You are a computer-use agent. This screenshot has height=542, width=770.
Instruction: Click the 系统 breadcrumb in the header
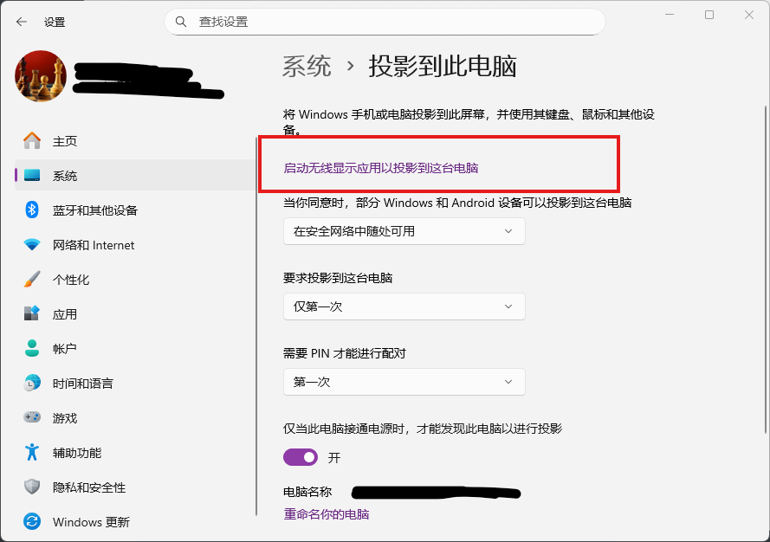pos(307,67)
